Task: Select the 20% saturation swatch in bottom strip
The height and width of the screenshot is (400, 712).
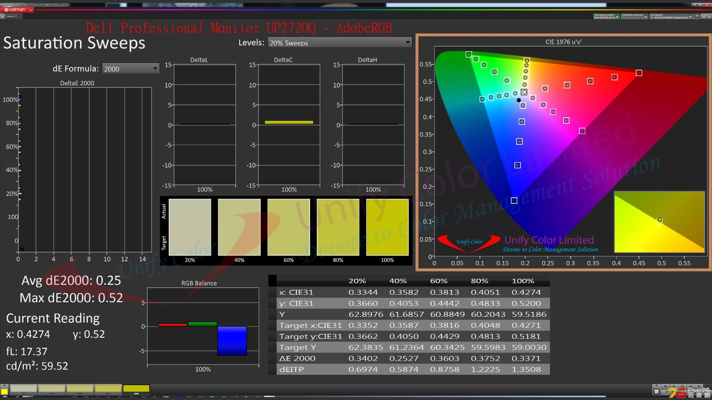Action: tap(23, 389)
